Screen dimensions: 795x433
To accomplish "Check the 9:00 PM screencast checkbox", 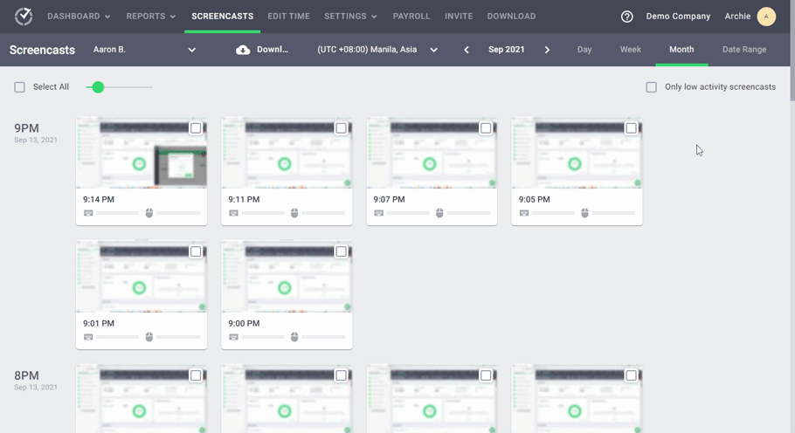I will point(341,251).
